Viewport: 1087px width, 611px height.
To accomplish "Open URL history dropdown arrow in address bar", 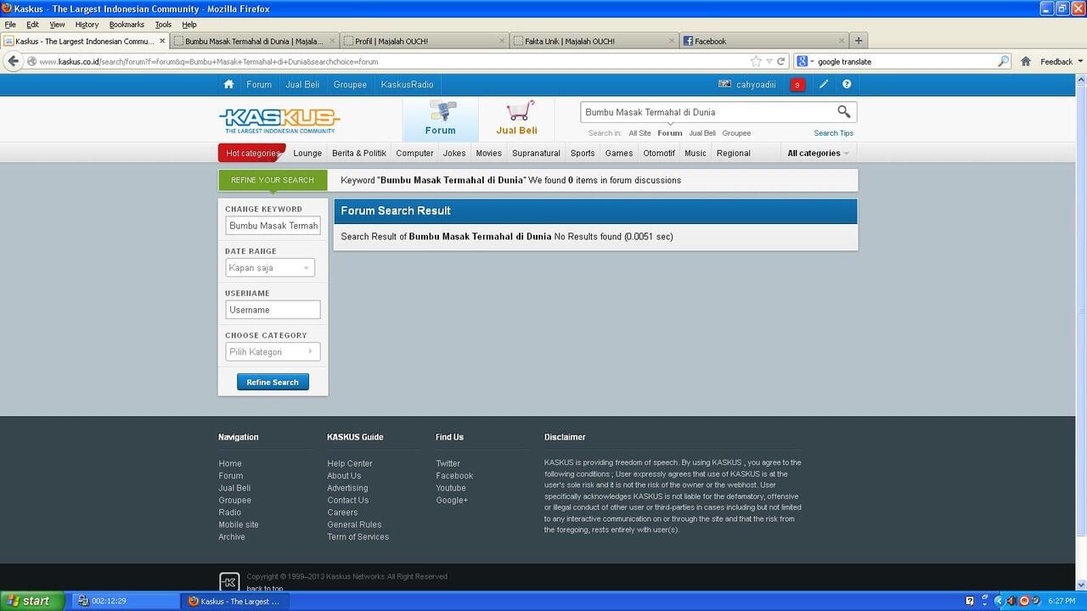I will 769,61.
